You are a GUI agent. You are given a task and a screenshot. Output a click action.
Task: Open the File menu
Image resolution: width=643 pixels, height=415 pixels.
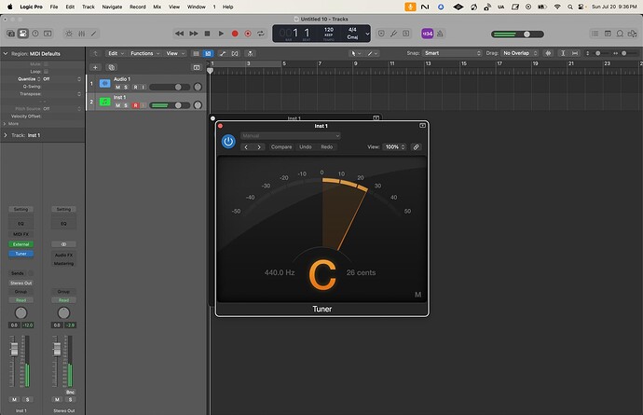54,7
